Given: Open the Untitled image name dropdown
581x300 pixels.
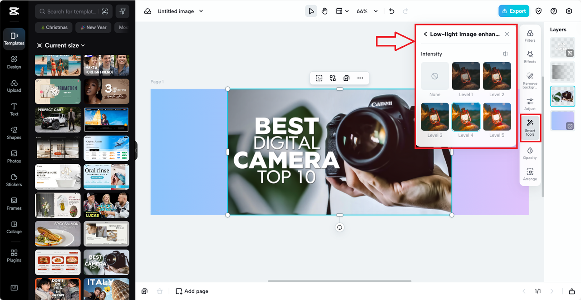Looking at the screenshot, I should coord(180,11).
